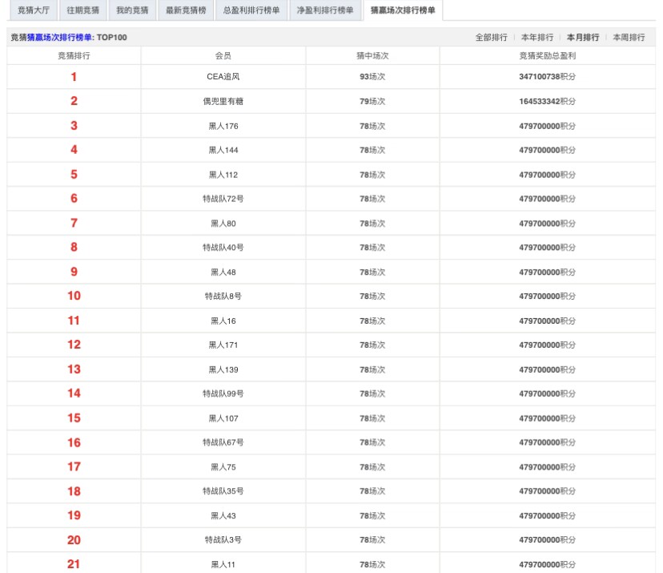Open member 特战队3号 at rank 20
The height and width of the screenshot is (573, 663).
(223, 540)
